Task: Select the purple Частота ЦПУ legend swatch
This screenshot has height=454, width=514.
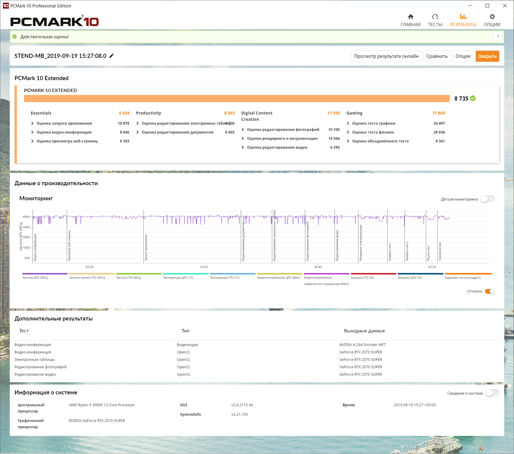Action: [x=45, y=274]
